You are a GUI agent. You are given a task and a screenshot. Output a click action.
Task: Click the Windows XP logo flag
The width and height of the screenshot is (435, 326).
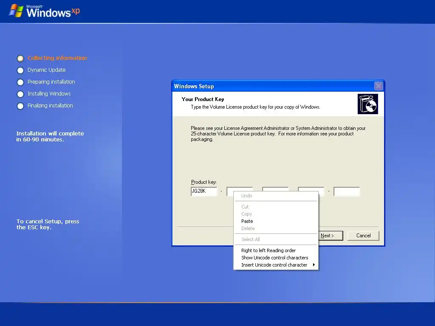[16, 11]
